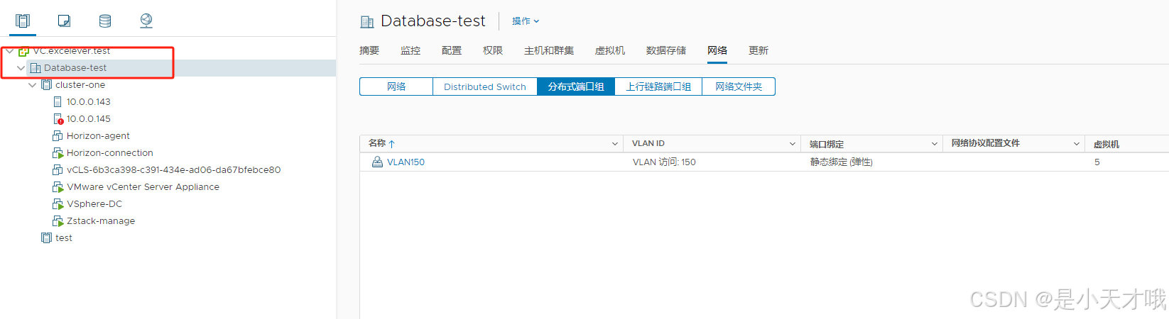
Task: Select the Zstack-manage virtual machine
Action: (x=101, y=221)
